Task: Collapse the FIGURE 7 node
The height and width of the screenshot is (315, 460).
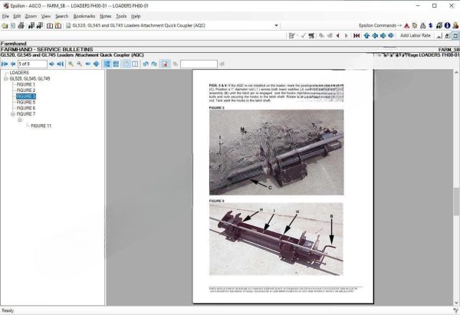Action: pyautogui.click(x=12, y=114)
